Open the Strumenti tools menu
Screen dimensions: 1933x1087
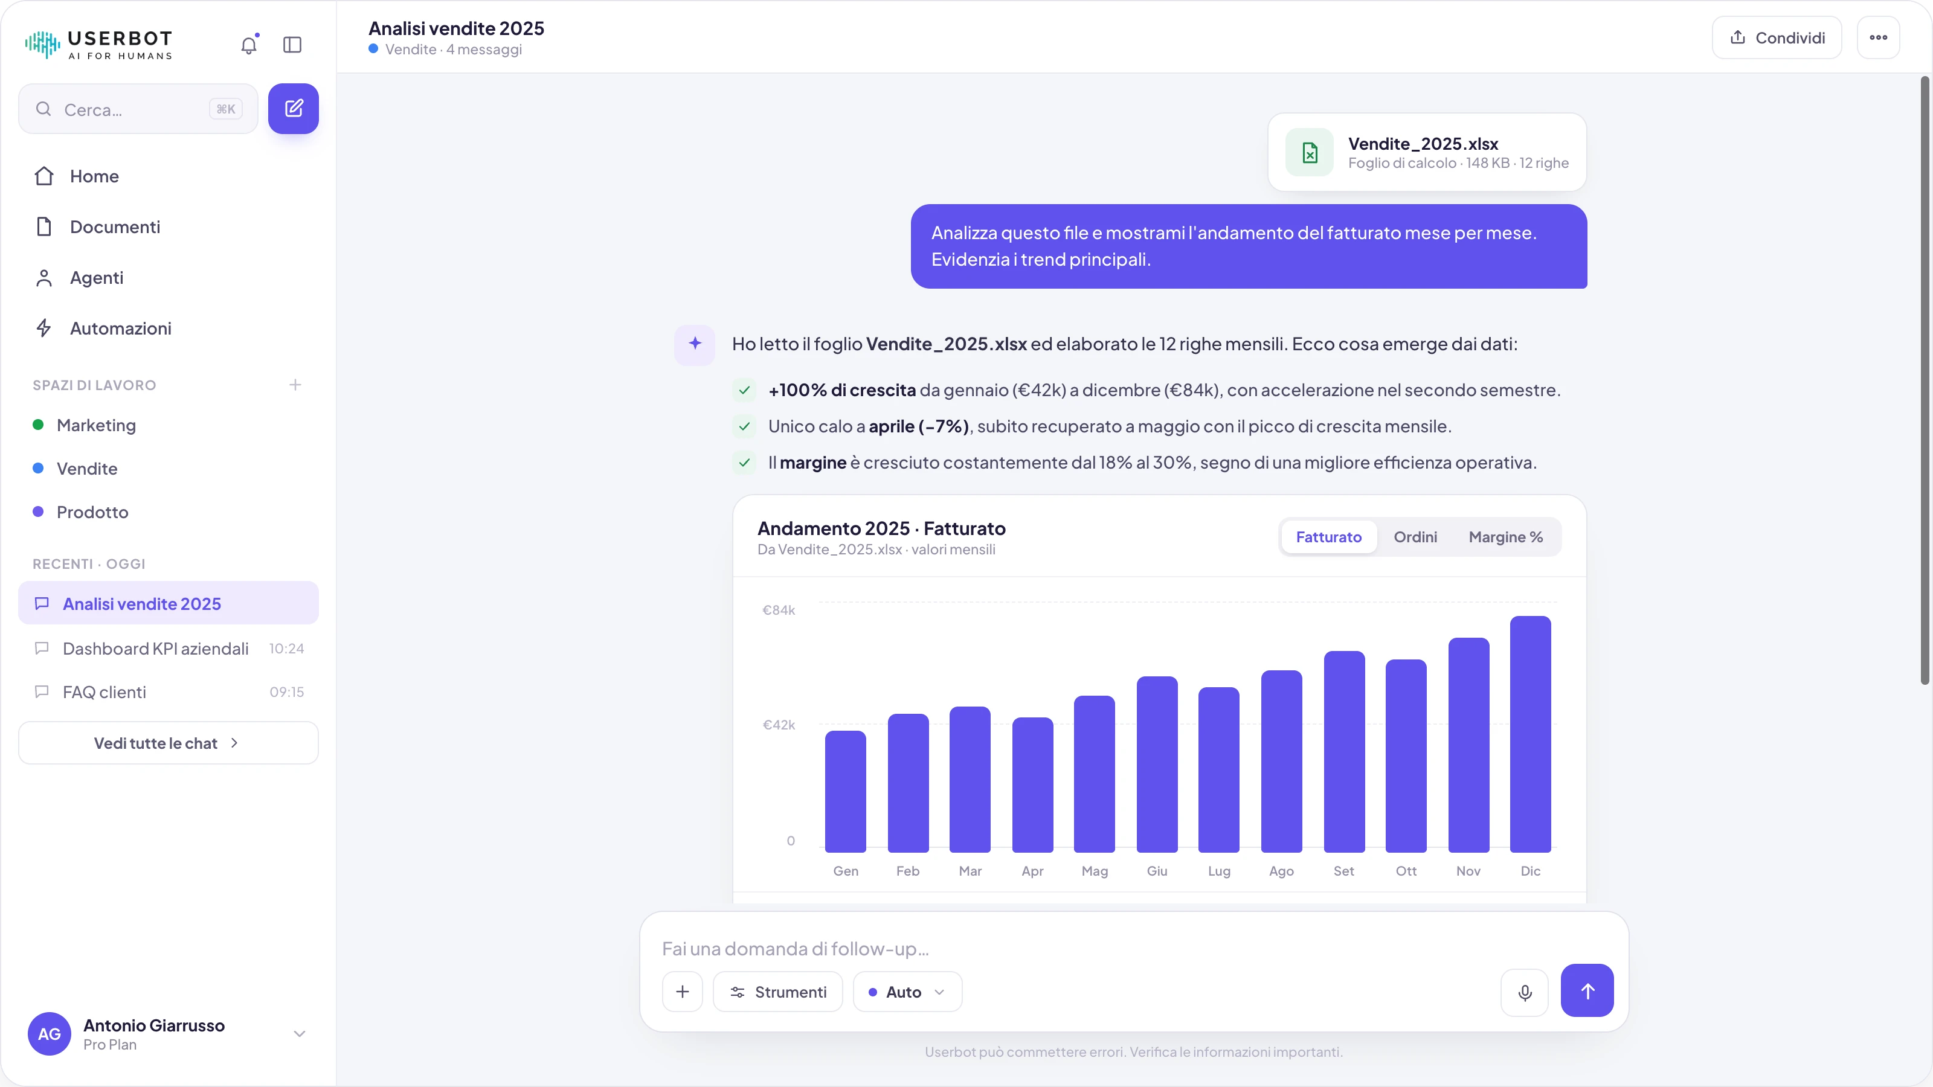pyautogui.click(x=777, y=992)
